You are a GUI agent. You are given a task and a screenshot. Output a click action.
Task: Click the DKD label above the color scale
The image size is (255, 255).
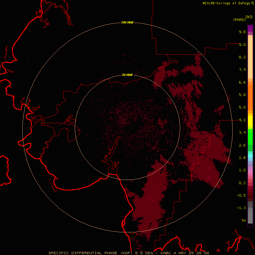[249, 17]
